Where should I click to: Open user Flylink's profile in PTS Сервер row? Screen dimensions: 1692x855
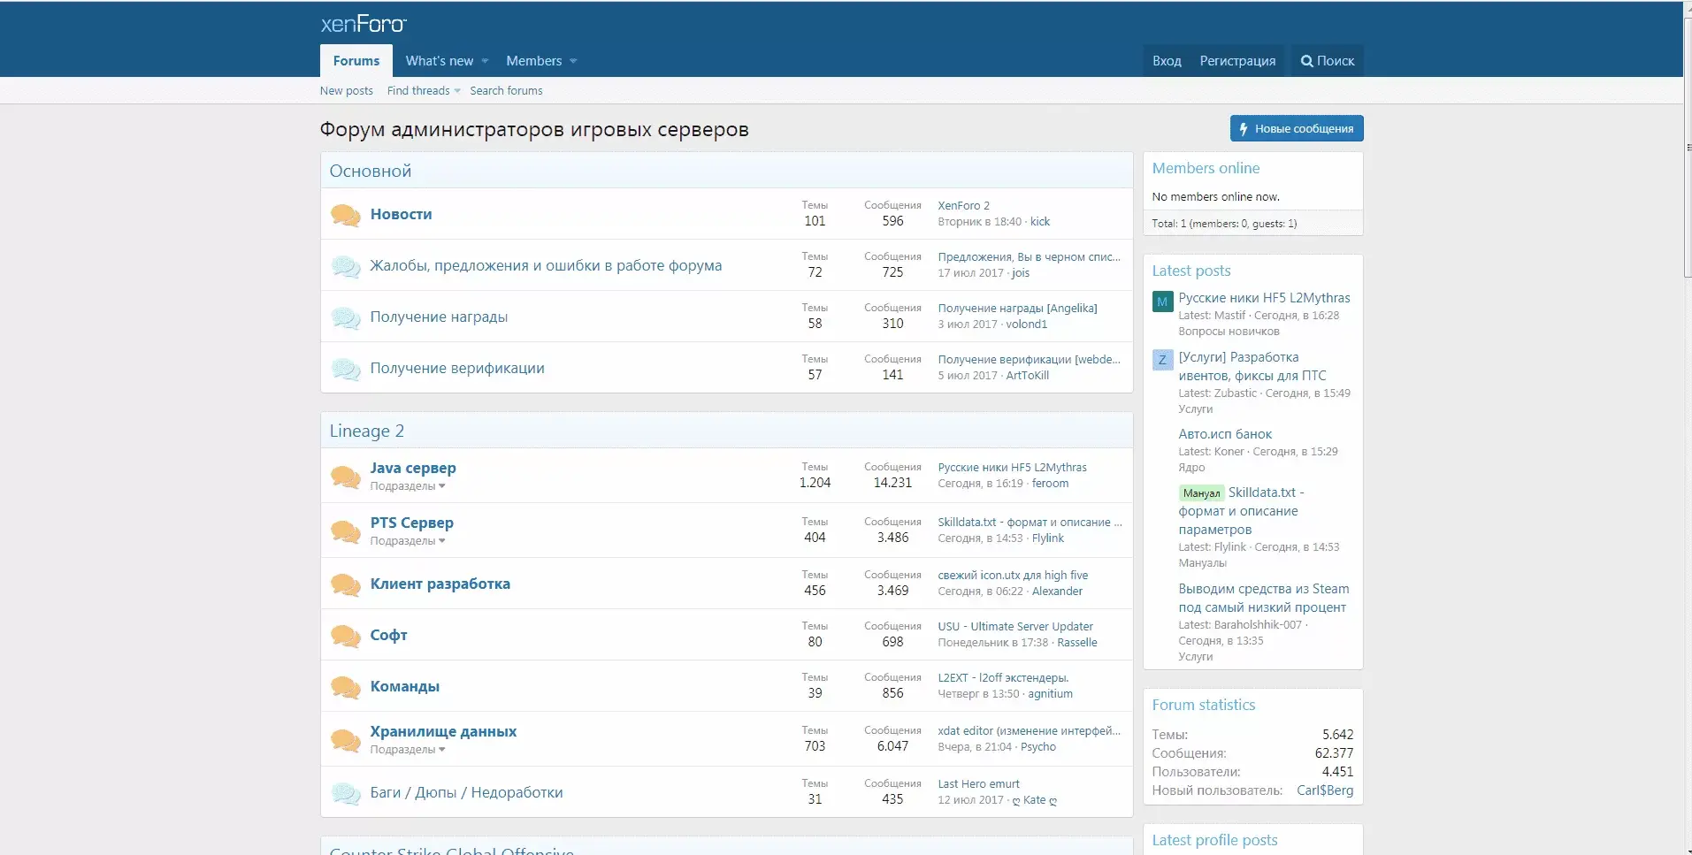[1048, 538]
